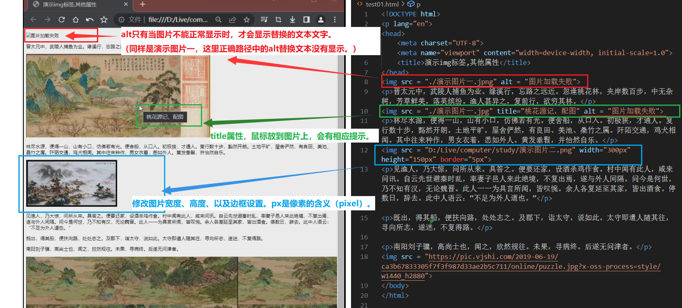The height and width of the screenshot is (308, 682).
Task: Click the <title> tag code line
Action: (464, 63)
